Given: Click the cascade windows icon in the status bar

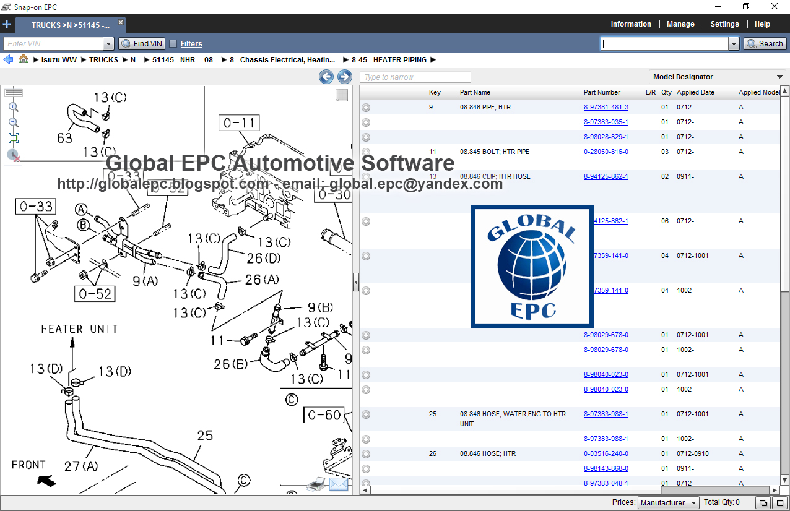Looking at the screenshot, I should (763, 502).
